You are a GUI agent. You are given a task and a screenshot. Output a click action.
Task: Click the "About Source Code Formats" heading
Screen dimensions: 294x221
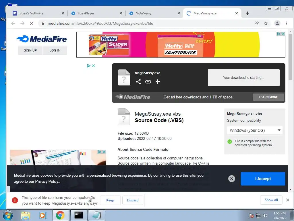[x=143, y=149]
